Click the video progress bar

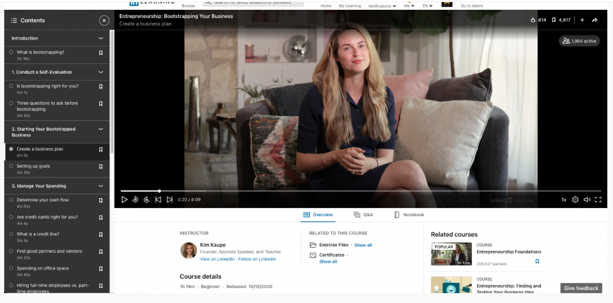[362, 191]
